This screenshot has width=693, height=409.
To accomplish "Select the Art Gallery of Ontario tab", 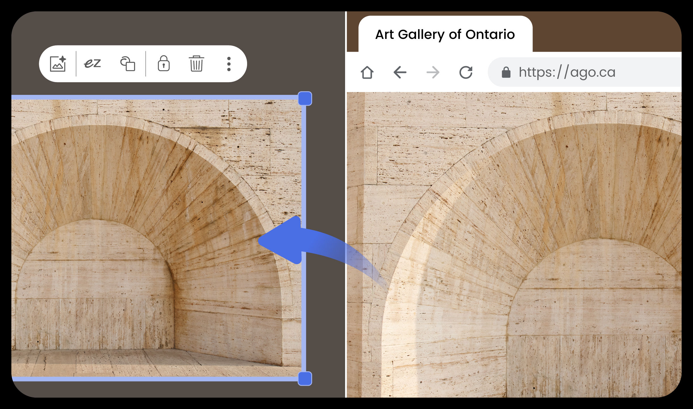I will click(445, 34).
